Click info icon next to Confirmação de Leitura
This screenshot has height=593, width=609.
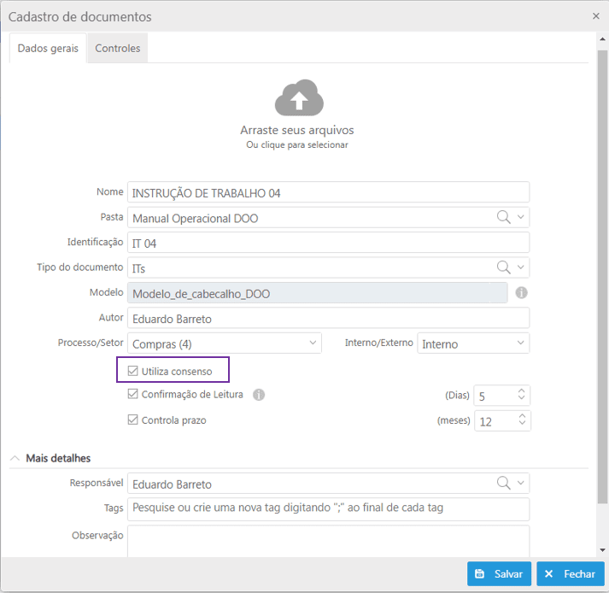pos(259,395)
